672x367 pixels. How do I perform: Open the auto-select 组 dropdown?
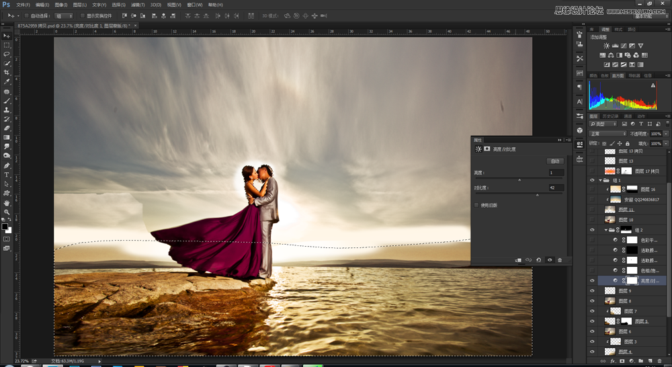(65, 16)
